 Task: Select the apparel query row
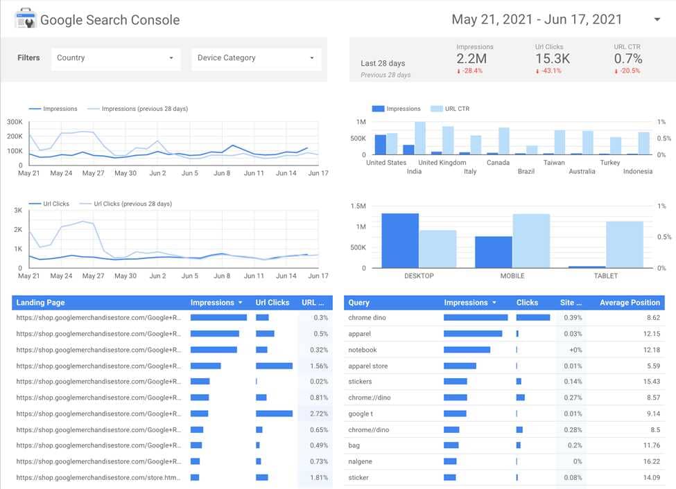pos(504,333)
